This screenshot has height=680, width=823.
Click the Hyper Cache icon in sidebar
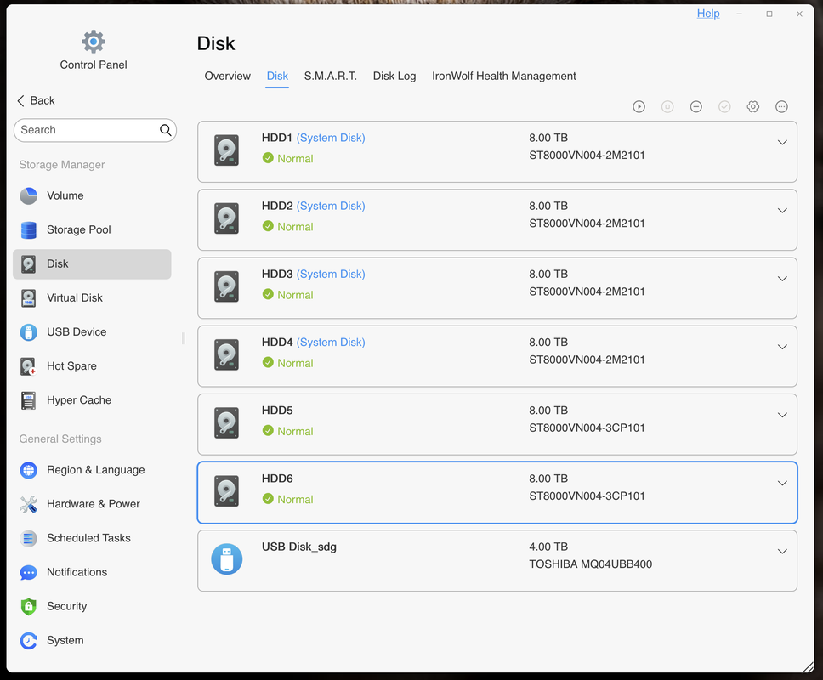click(28, 400)
